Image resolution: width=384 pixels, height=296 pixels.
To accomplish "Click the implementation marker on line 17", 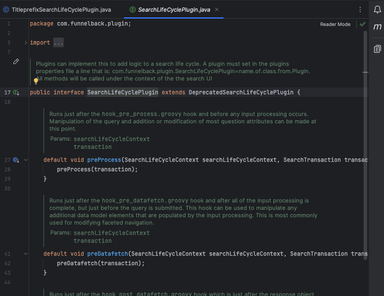I will pyautogui.click(x=16, y=92).
